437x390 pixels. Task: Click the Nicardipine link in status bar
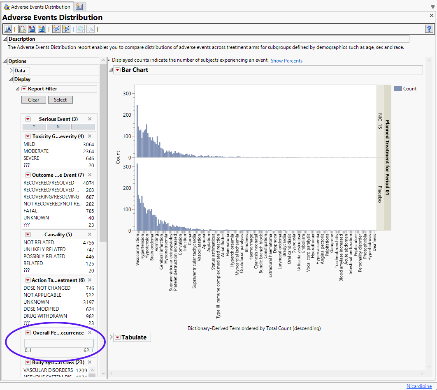click(x=419, y=386)
